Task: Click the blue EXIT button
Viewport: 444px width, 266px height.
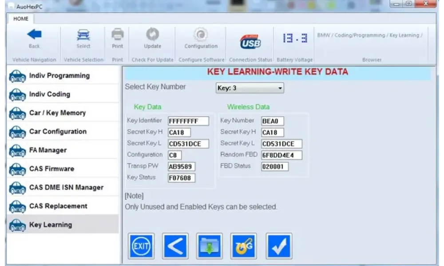Action: click(141, 246)
